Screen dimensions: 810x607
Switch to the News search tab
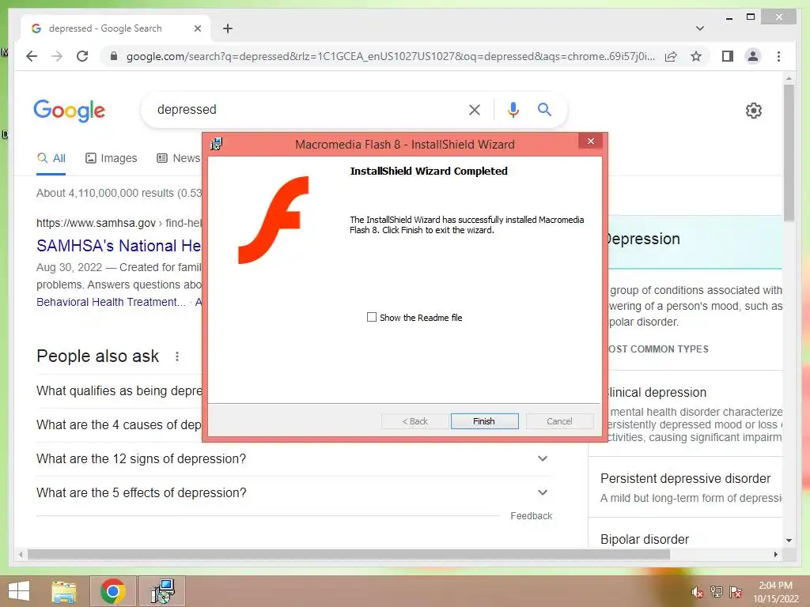coord(179,158)
